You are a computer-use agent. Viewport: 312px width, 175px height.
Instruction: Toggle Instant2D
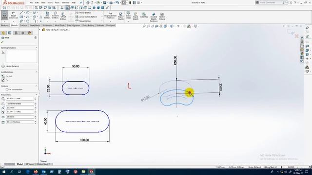(144, 15)
